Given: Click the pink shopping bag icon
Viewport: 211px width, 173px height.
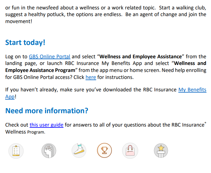Looking at the screenshot, I should pyautogui.click(x=130, y=151).
